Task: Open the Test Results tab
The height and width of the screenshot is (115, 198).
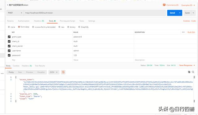Action: coord(40,66)
